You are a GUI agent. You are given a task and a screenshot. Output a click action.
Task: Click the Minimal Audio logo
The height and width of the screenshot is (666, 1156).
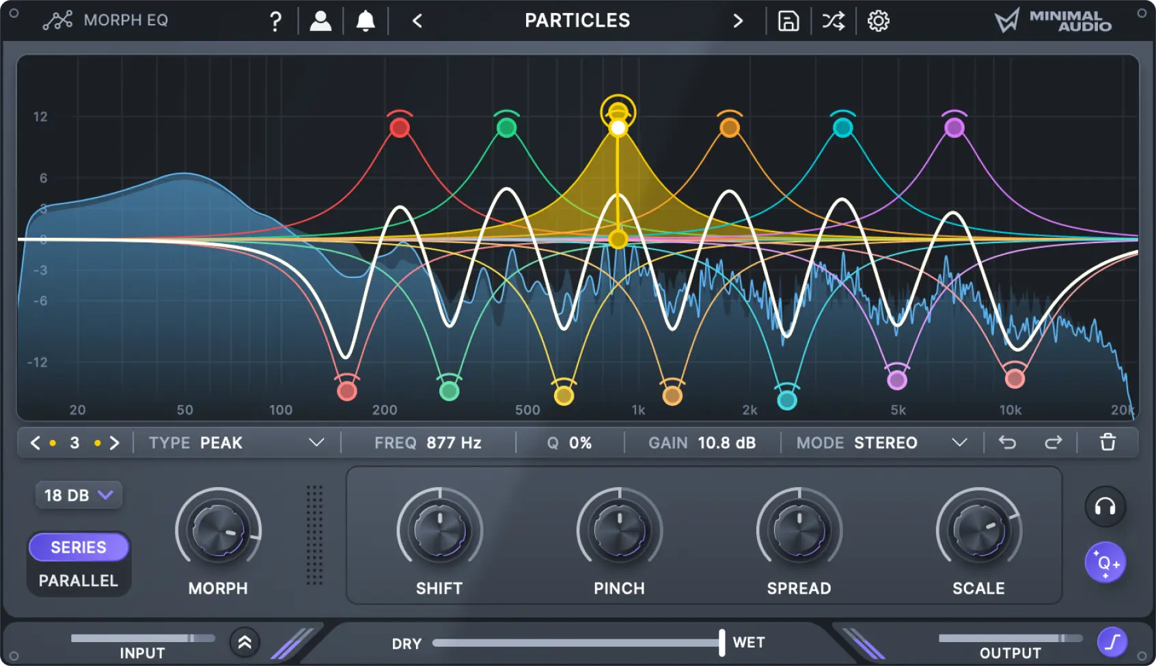click(1053, 20)
